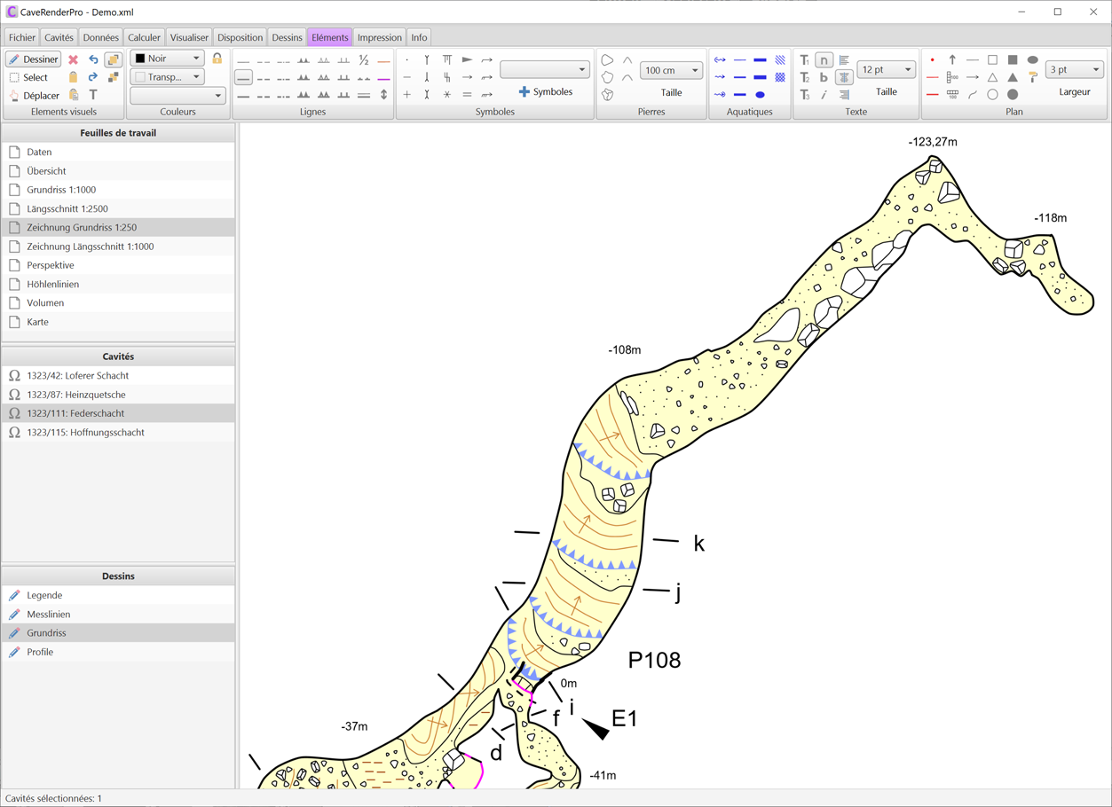Click the golden padlock icon in Couleurs
Image resolution: width=1112 pixels, height=807 pixels.
tap(217, 59)
